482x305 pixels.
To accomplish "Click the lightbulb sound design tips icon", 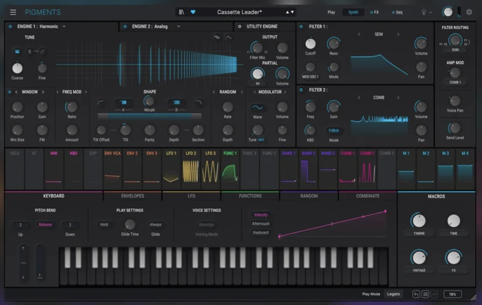I will point(424,12).
